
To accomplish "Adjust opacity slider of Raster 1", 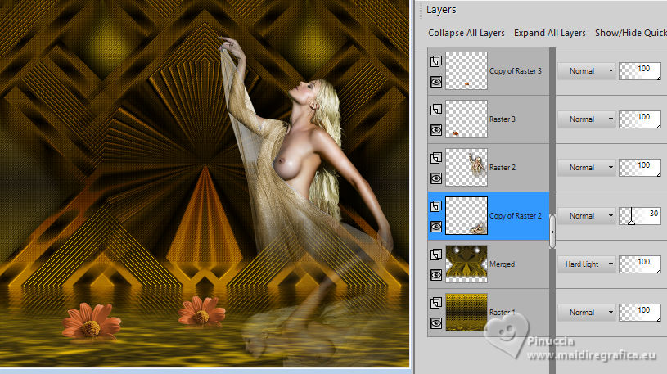I will click(640, 313).
